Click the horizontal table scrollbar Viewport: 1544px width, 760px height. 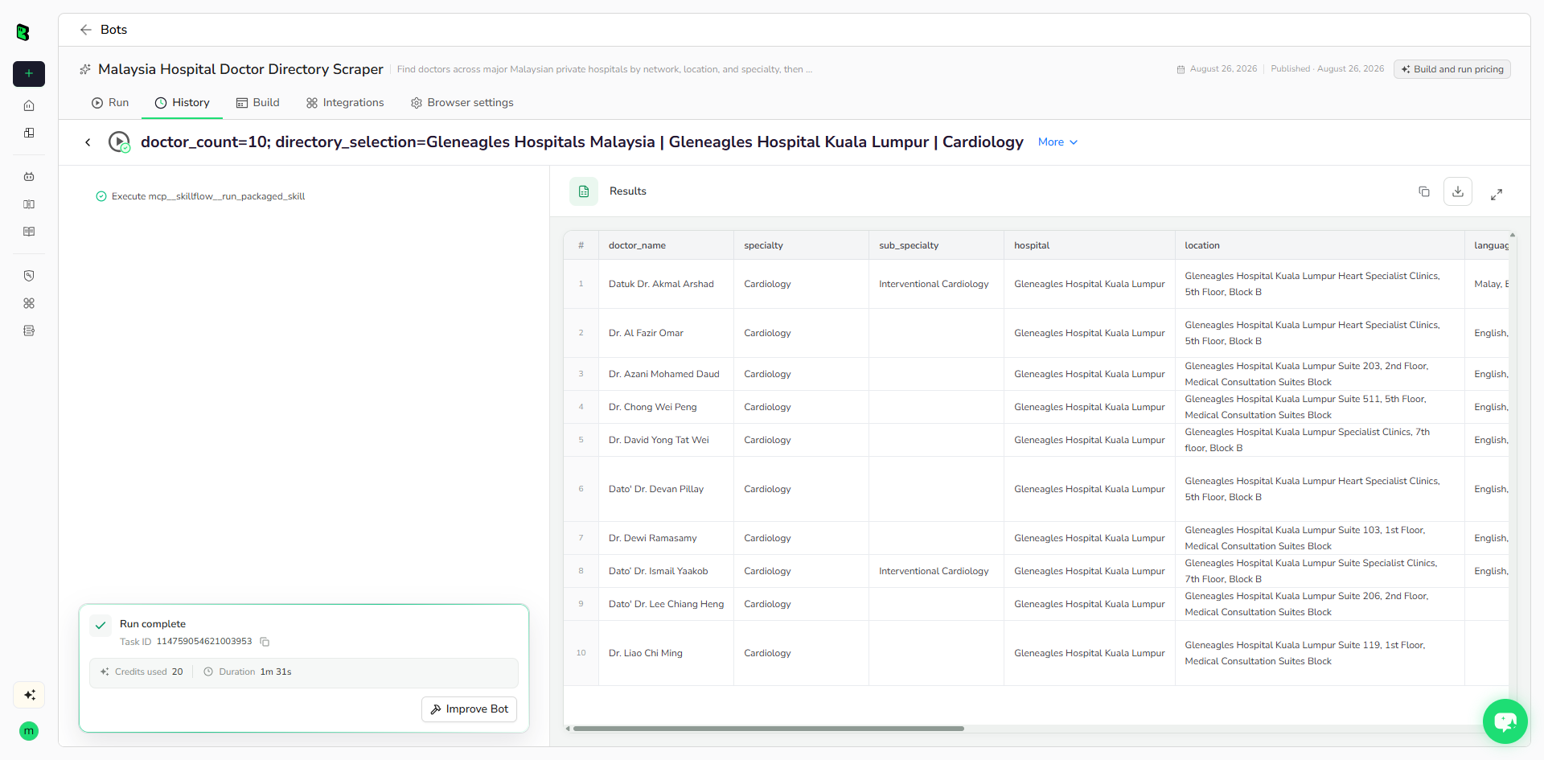coord(768,729)
